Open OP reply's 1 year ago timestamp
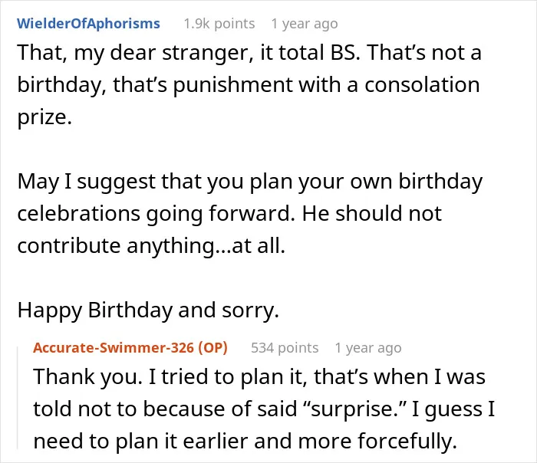This screenshot has width=537, height=463. 368,348
